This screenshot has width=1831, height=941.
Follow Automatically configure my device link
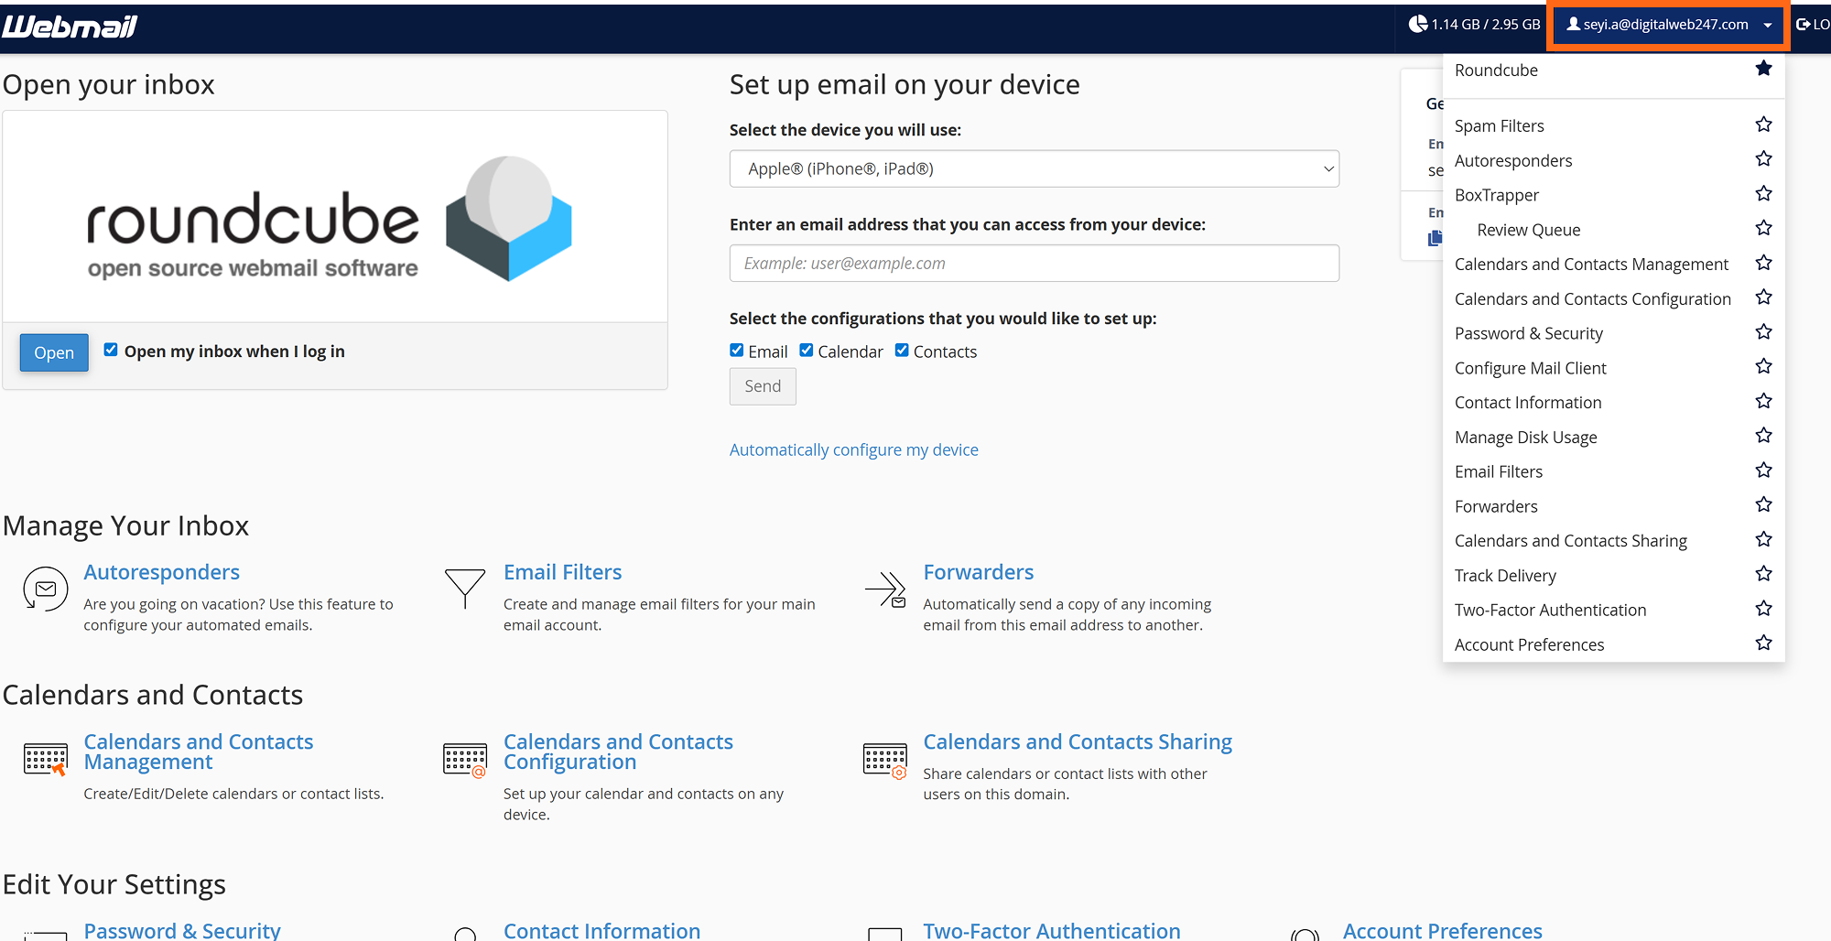coord(853,449)
